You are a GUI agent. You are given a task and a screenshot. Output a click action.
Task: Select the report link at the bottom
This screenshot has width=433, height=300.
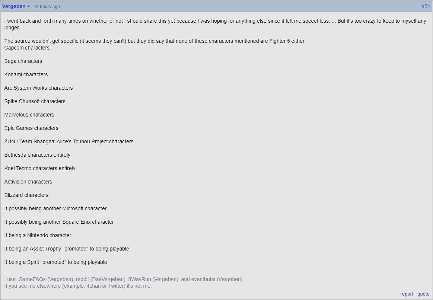coord(407,294)
